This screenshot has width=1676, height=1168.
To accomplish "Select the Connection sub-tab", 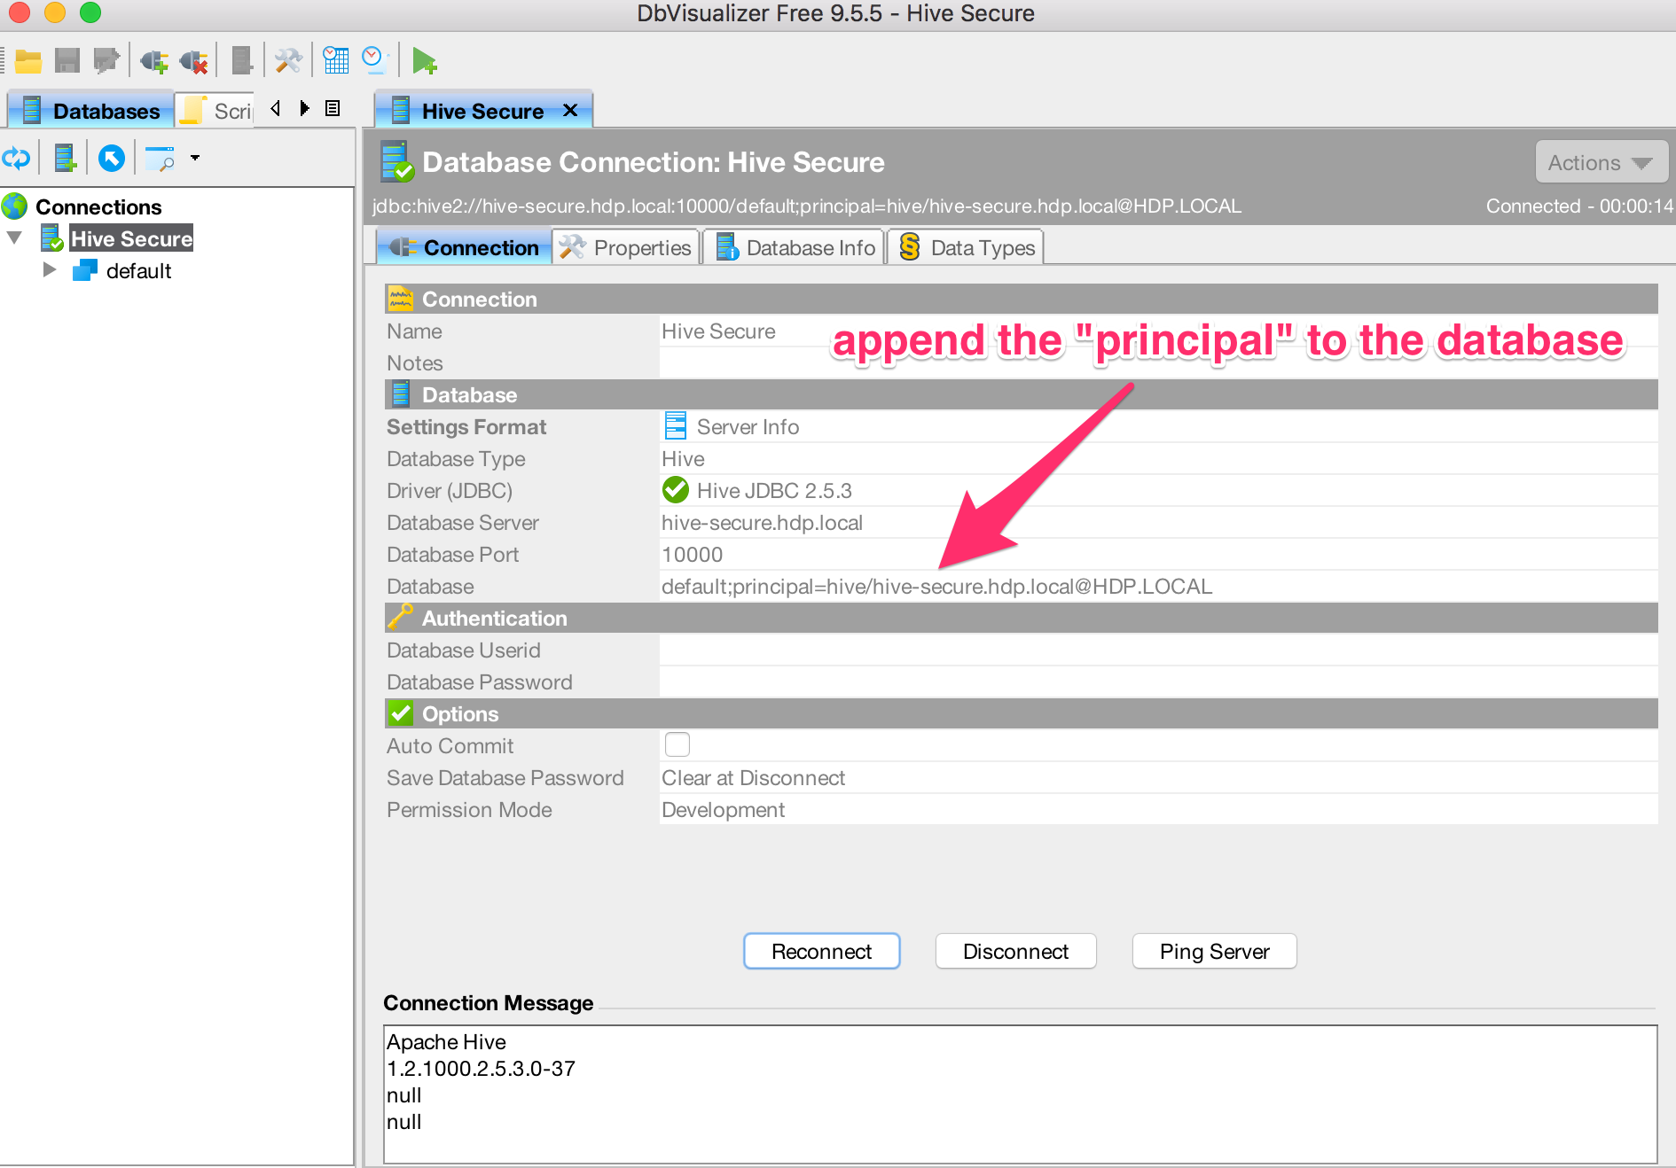I will tap(465, 247).
